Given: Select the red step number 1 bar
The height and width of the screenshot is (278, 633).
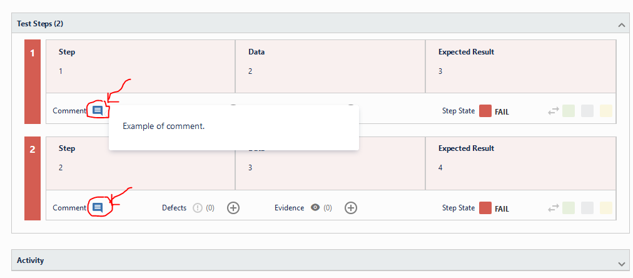Looking at the screenshot, I should click(33, 81).
